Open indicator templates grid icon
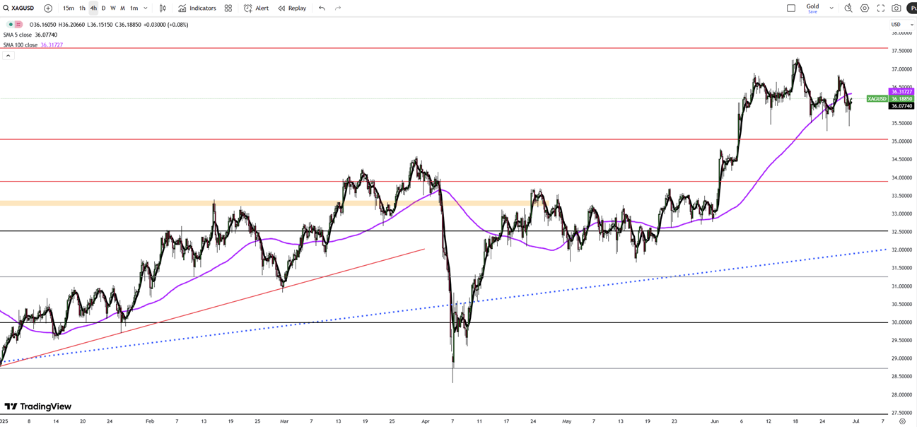 coord(228,8)
